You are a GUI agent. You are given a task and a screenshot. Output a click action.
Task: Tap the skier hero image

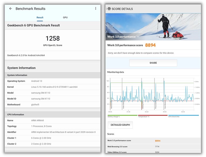click(153, 27)
